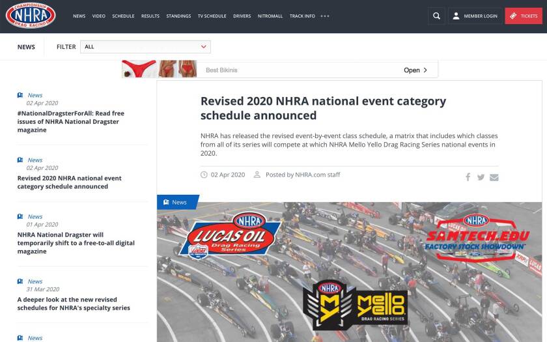Share article via Twitter icon
This screenshot has width=547, height=342.
[481, 177]
